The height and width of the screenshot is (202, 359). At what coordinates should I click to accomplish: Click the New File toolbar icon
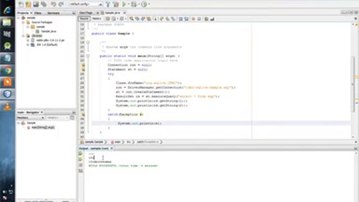coord(21,4)
